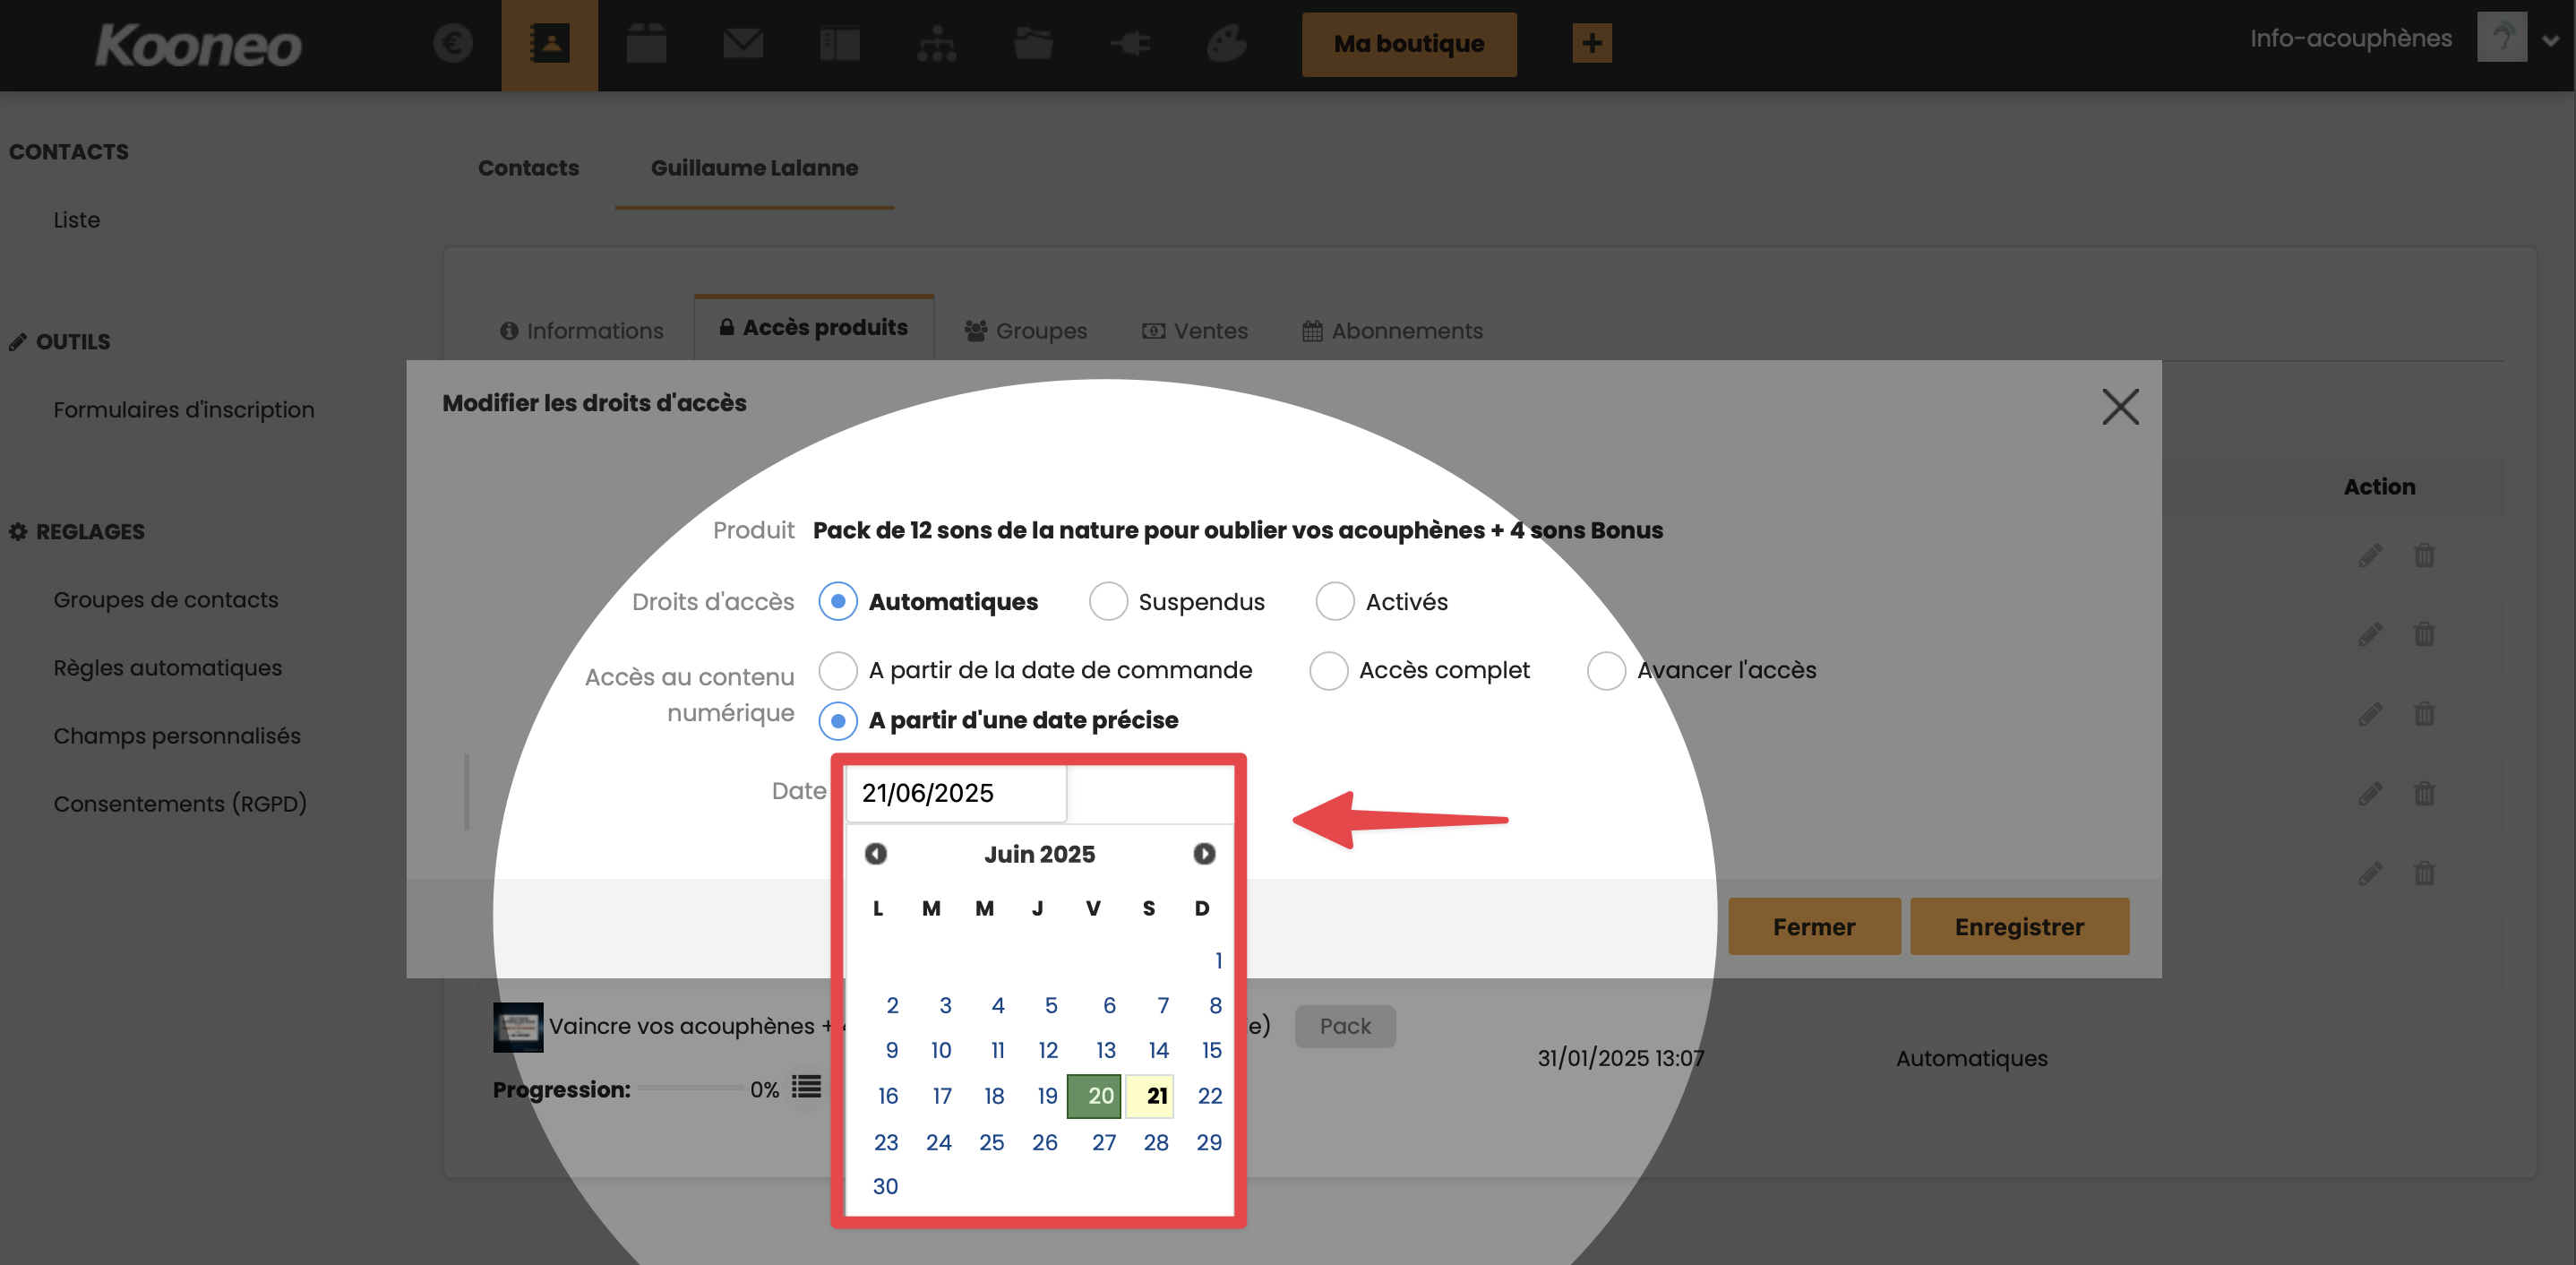Choose Avancer l'accès option

click(x=1606, y=670)
